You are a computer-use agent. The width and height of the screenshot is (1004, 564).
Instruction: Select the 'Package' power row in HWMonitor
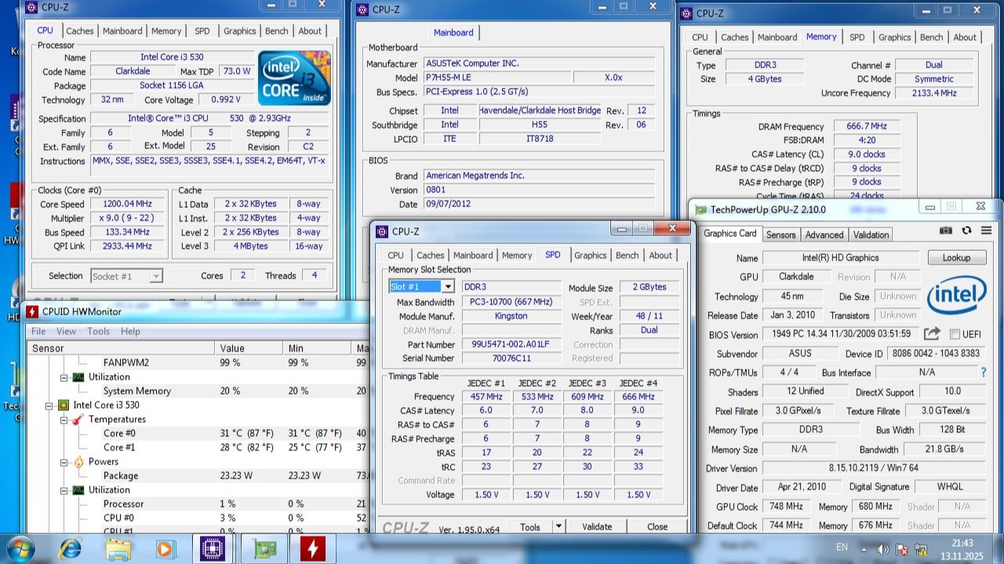point(196,476)
